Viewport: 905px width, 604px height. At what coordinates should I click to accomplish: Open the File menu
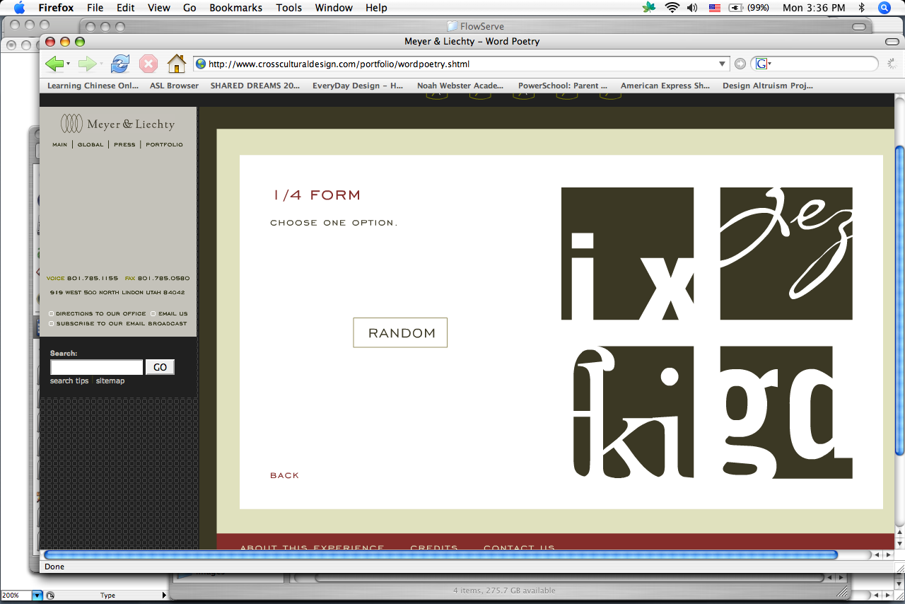pyautogui.click(x=95, y=8)
